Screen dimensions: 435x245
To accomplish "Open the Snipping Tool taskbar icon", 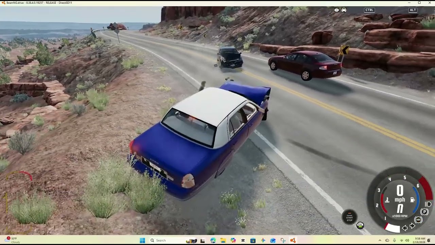I will point(283,240).
